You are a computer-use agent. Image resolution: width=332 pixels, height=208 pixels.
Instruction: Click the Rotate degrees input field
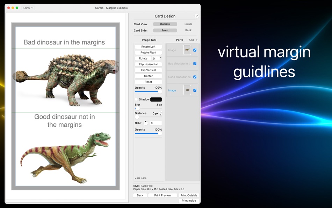pyautogui.click(x=156, y=58)
